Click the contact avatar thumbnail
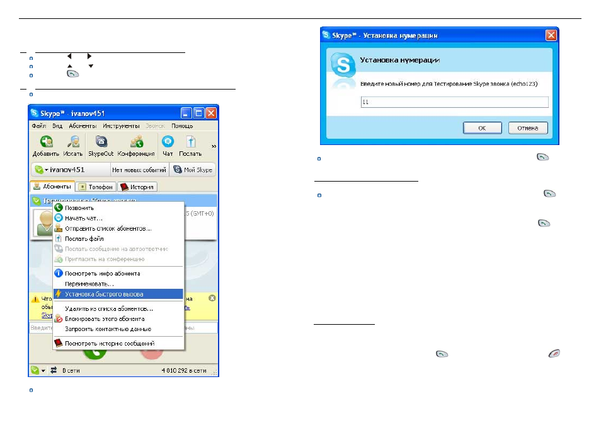This screenshot has height=425, width=601. coord(43,223)
